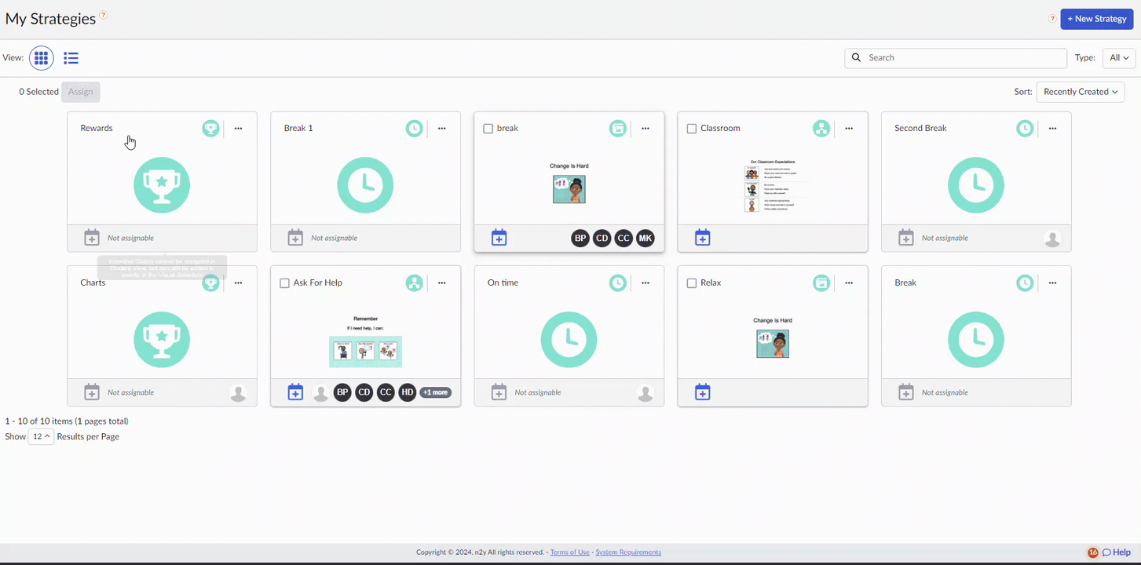Image resolution: width=1141 pixels, height=565 pixels.
Task: Open the Type filter dropdown
Action: 1119,58
